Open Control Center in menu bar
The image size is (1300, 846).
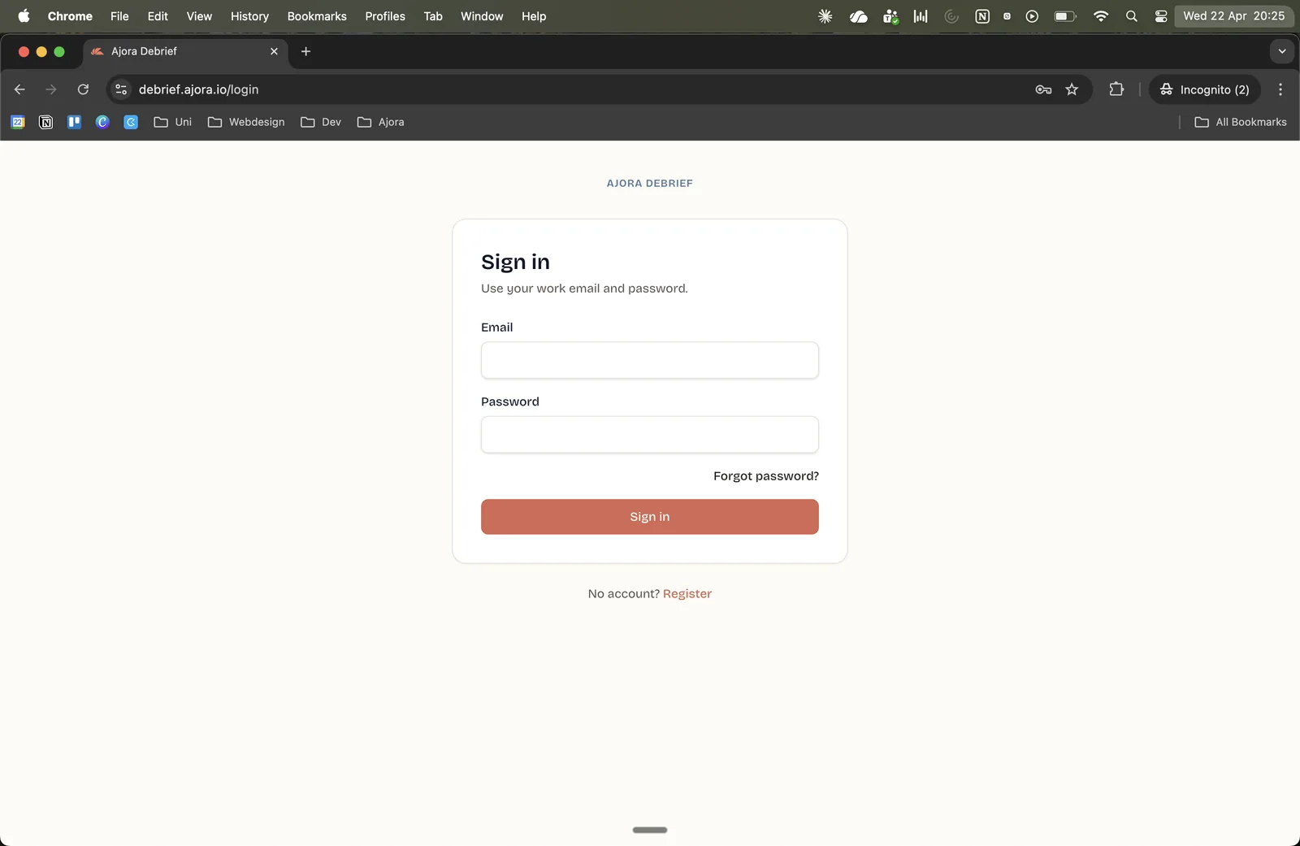click(x=1161, y=16)
